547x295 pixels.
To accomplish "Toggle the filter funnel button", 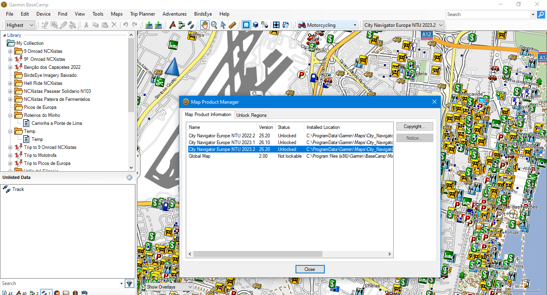I will (x=129, y=283).
